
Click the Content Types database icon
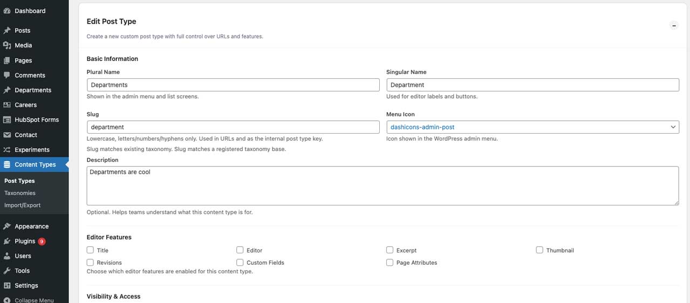(7, 164)
